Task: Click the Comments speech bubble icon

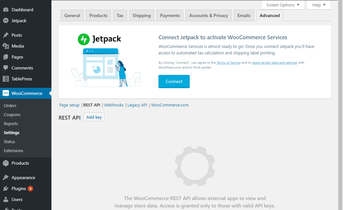Action: pos(6,68)
